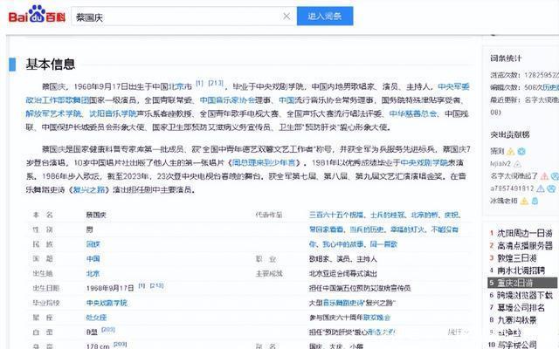Open the 联欢晚会 link in 主要成就
Viewport: 559px width, 349px height.
click(376, 318)
